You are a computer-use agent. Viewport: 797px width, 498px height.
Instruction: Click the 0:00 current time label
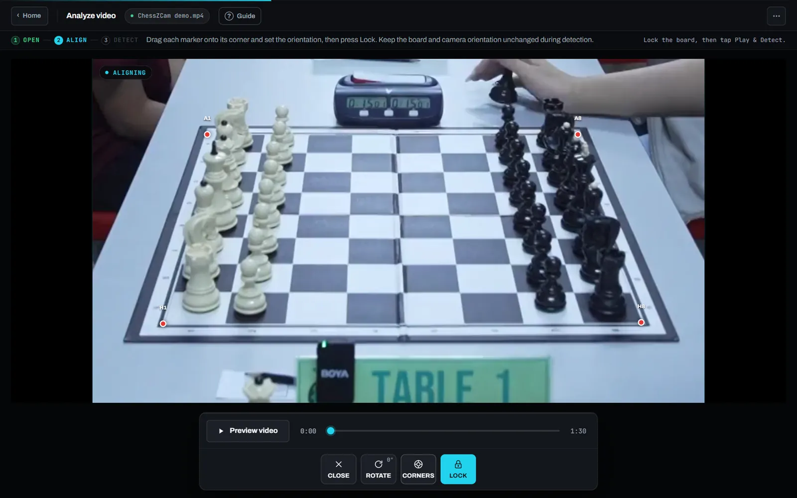pos(308,431)
